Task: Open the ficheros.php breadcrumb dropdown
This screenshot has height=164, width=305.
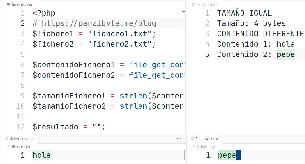Action: point(22,5)
